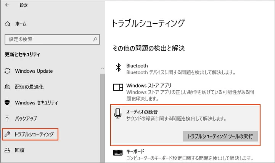The image size is (275, 163).
Task: Click the Windows Security shield icon
Action: pos(7,102)
